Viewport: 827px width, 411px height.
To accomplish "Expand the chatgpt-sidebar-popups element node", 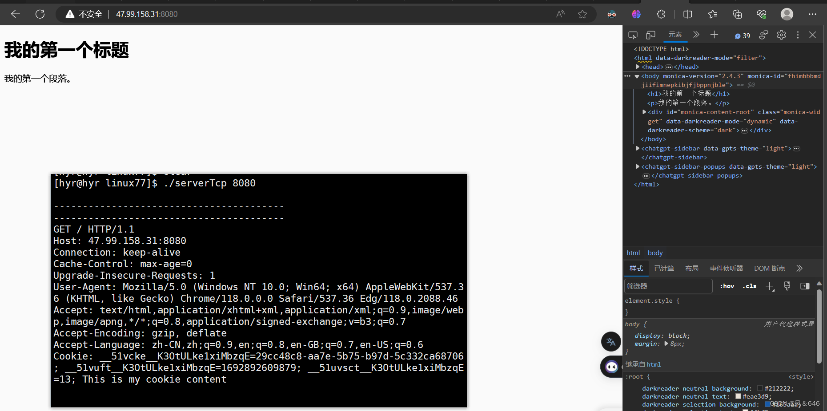I will tap(638, 166).
